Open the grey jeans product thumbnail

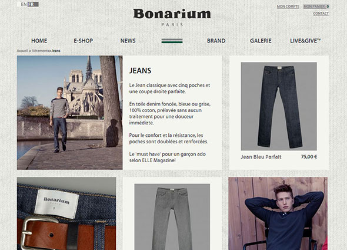[172, 217]
